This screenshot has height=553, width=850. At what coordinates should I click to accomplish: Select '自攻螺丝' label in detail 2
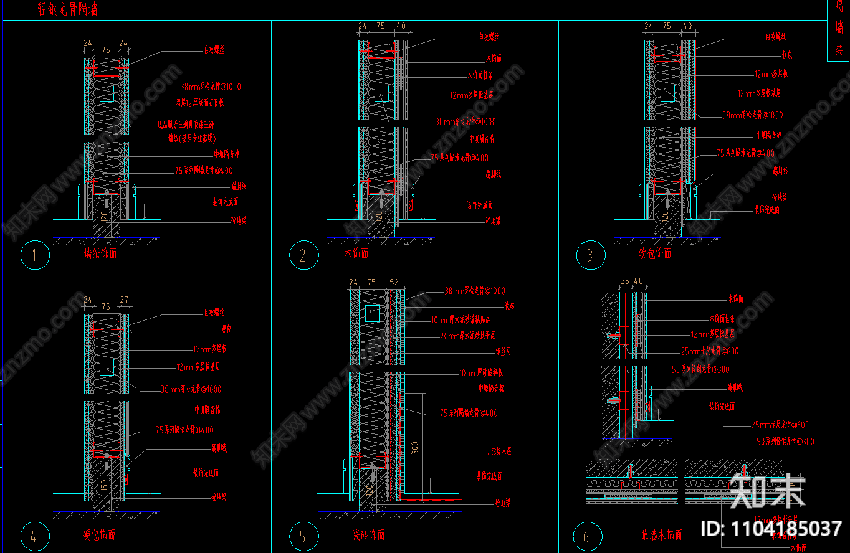pos(489,37)
